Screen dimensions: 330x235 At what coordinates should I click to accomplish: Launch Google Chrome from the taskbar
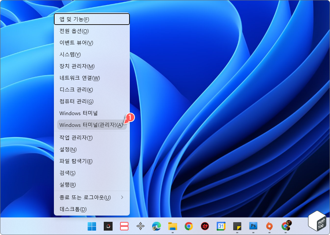188,227
